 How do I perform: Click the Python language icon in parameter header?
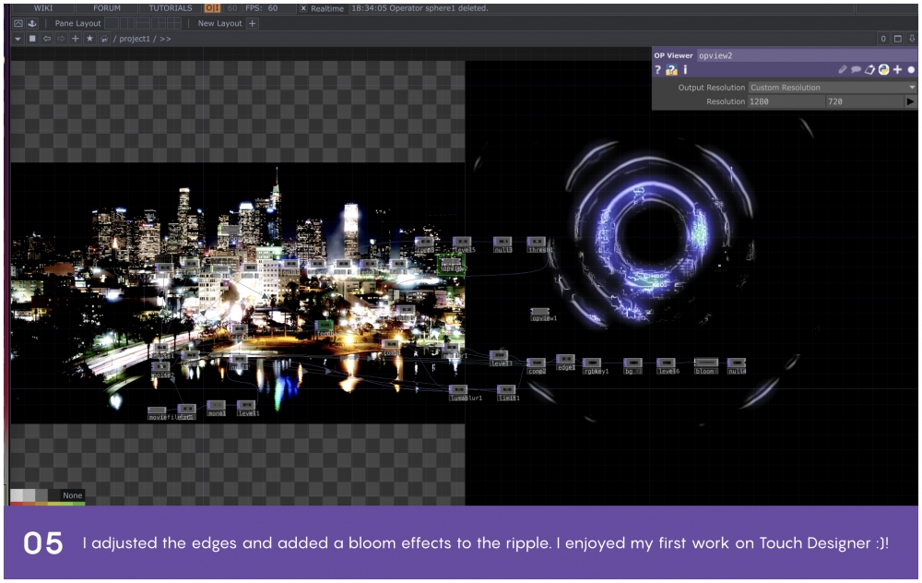pos(883,70)
